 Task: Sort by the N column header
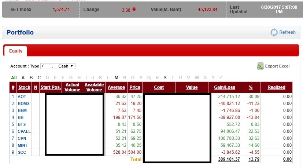[x=36, y=87]
